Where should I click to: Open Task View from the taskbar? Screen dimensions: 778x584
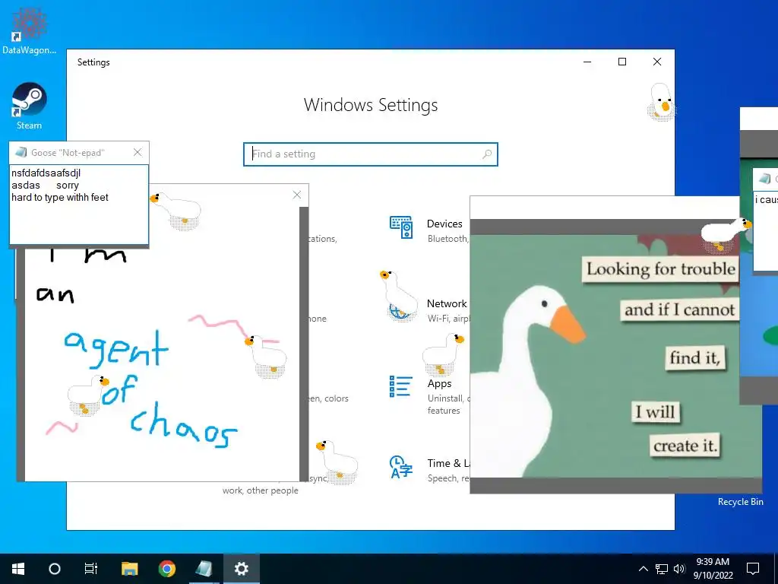click(91, 569)
